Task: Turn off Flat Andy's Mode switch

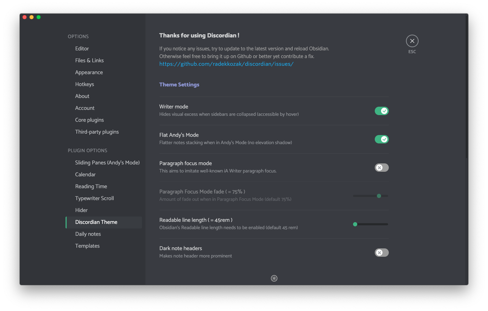Action: tap(381, 139)
